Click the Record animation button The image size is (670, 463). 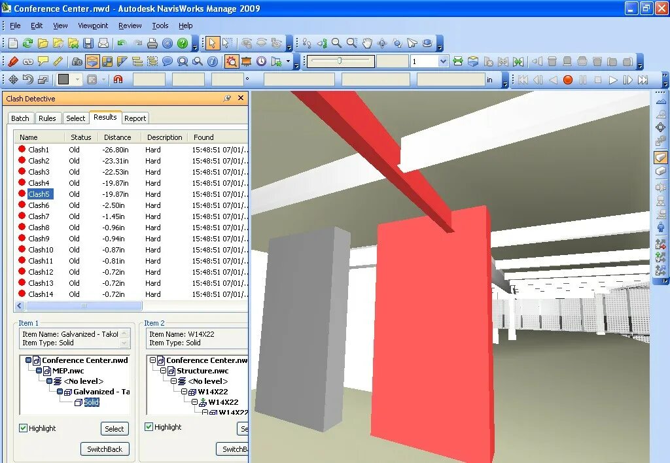568,80
